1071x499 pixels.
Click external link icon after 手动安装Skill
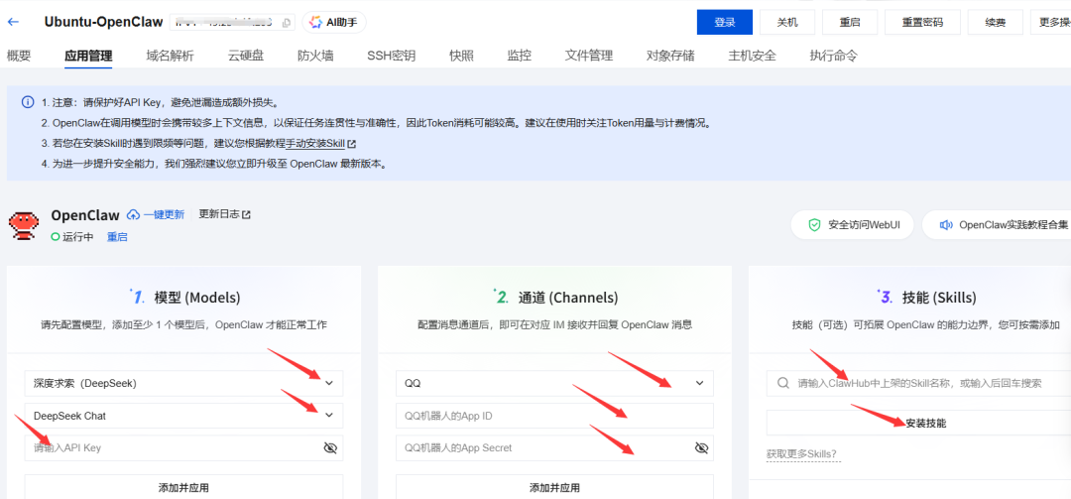tap(352, 144)
